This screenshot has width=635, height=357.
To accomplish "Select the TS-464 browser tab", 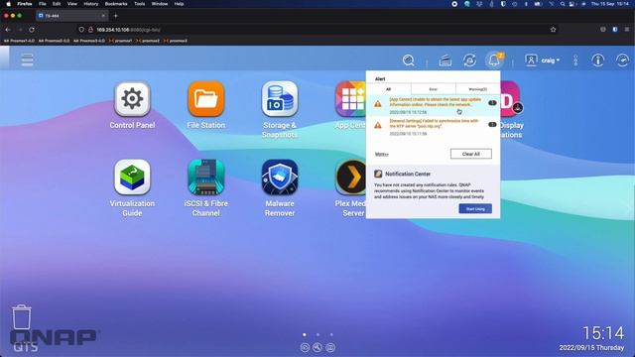I will (x=71, y=16).
